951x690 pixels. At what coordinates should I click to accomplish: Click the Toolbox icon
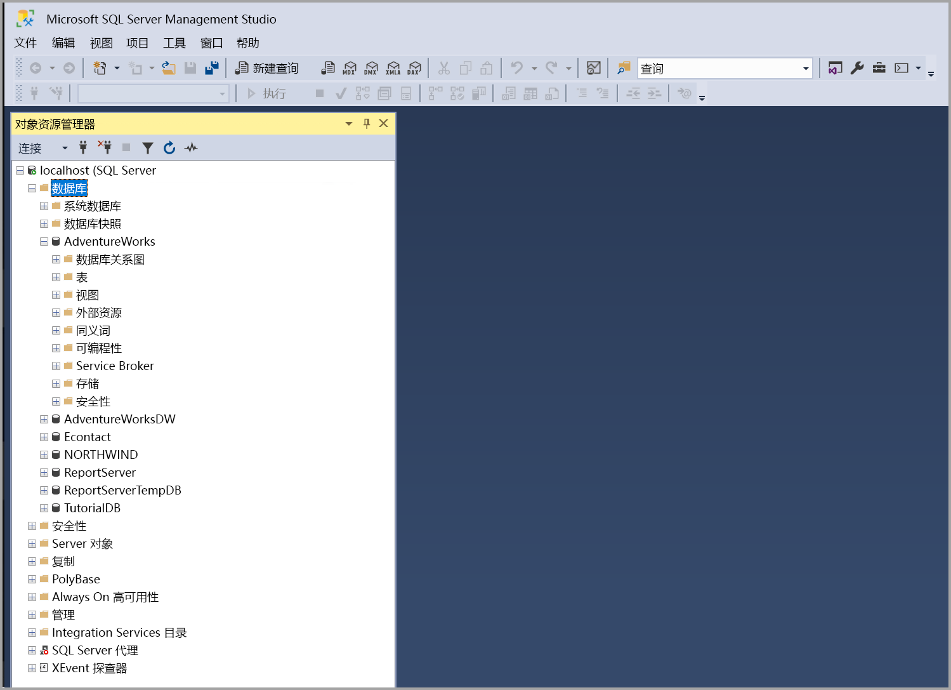pos(879,68)
